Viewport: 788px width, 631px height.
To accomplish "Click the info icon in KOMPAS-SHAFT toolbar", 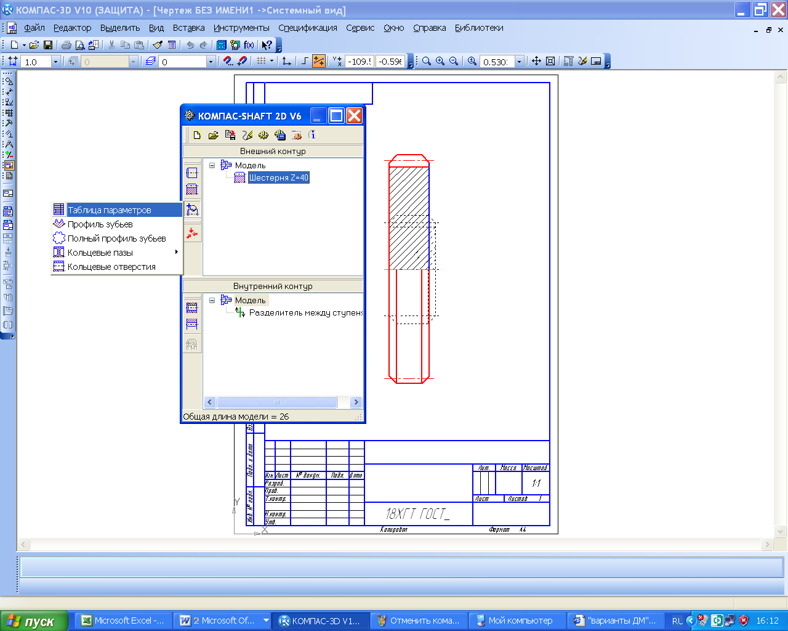I will point(312,135).
